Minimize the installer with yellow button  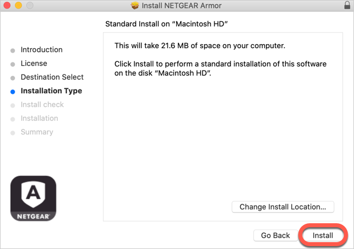click(x=18, y=5)
